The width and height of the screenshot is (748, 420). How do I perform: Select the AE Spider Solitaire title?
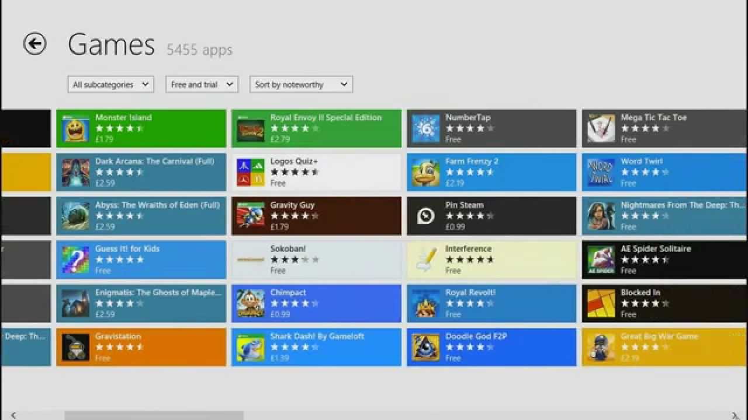point(656,249)
